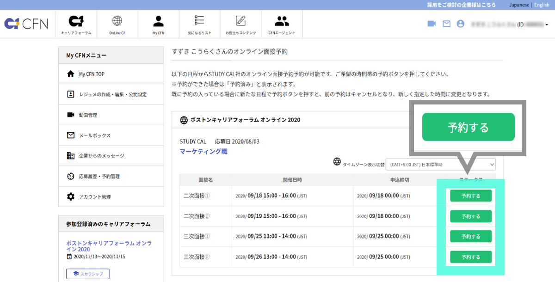Click the My CFNメニュー heading
Screen dimensions: 555x282
pyautogui.click(x=86, y=55)
